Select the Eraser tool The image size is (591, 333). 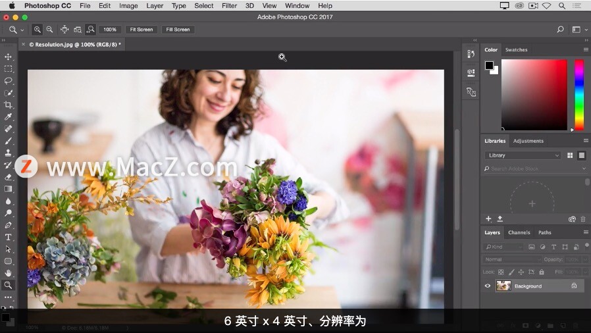[8, 177]
